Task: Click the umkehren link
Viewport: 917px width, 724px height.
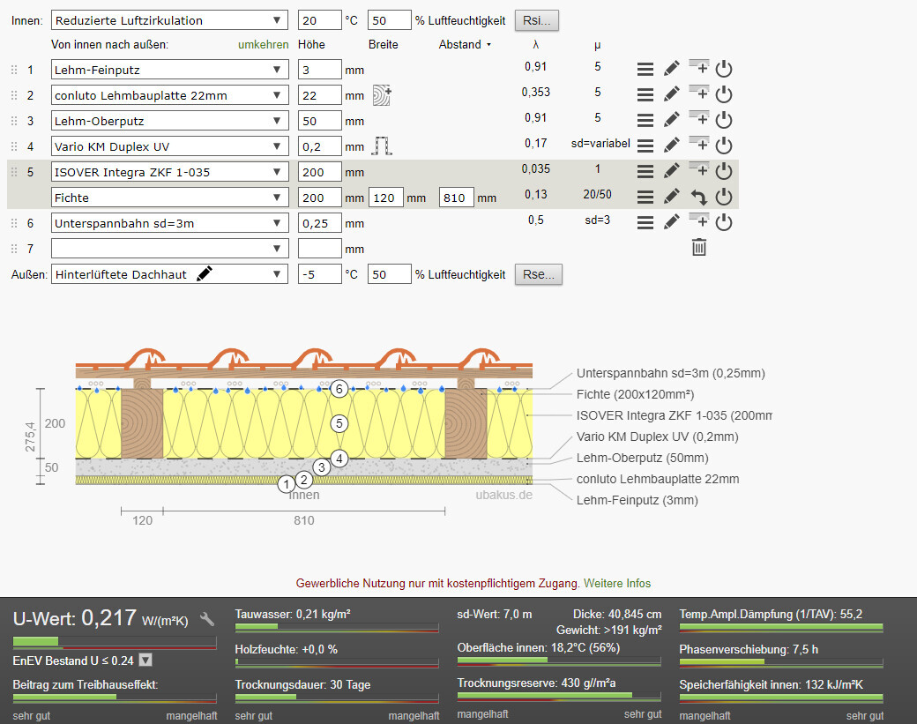Action: (264, 45)
